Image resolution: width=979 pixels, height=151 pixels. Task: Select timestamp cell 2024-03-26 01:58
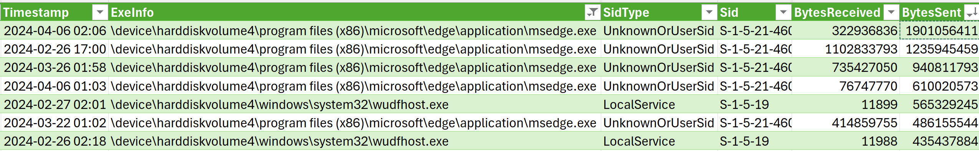click(55, 67)
